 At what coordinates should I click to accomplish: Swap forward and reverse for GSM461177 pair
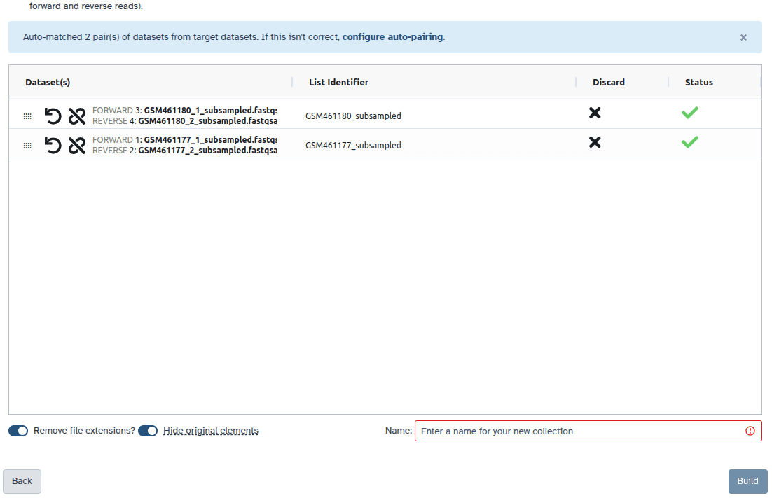[53, 145]
